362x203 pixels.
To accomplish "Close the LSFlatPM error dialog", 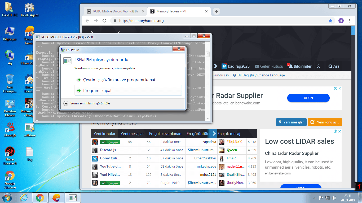I will point(179,49).
